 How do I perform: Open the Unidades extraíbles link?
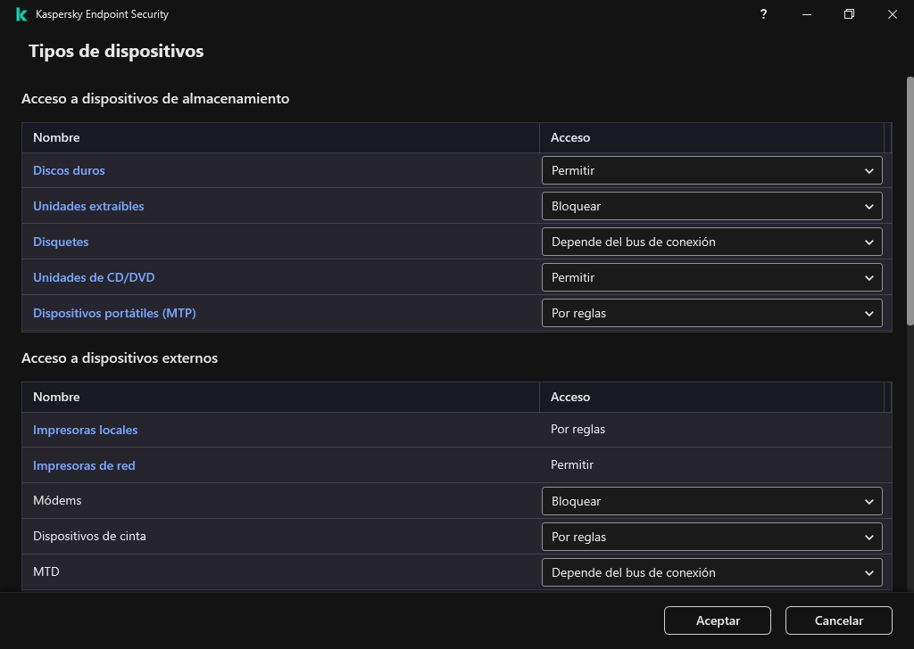[x=88, y=206]
